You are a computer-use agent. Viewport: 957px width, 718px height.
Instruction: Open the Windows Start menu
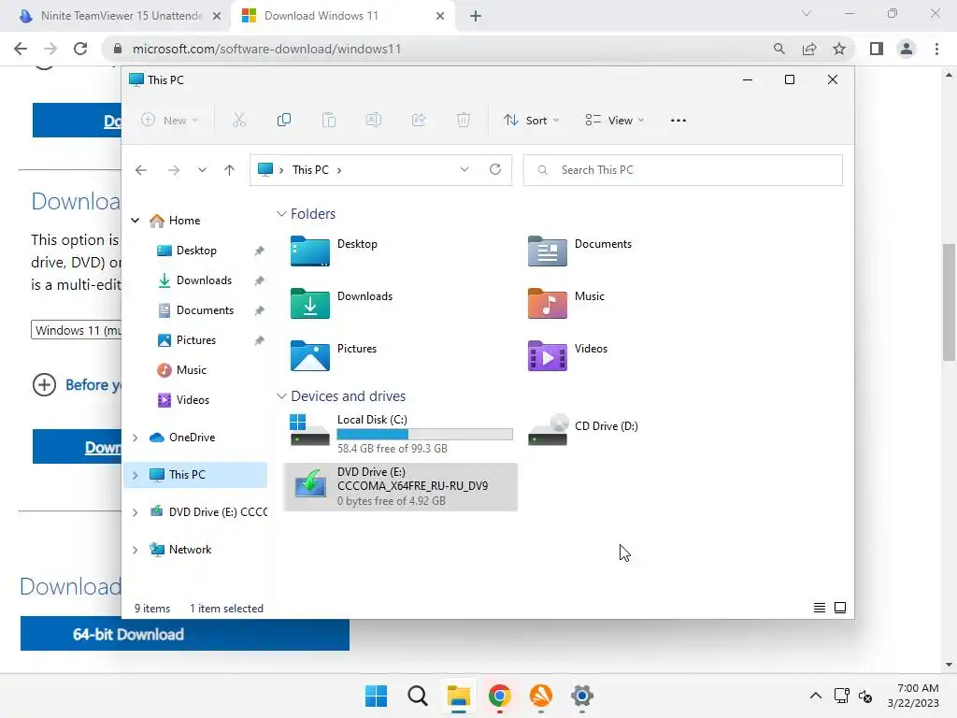click(x=376, y=696)
